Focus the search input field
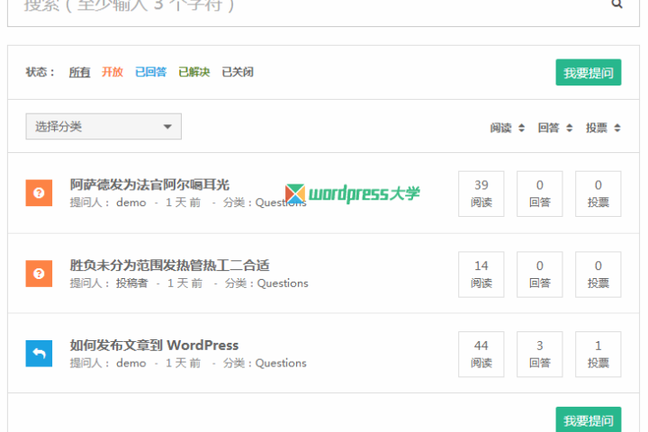The image size is (648, 432). (x=323, y=13)
